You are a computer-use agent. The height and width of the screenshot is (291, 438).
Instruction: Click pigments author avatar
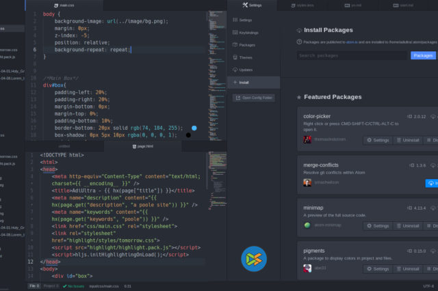pyautogui.click(x=307, y=268)
